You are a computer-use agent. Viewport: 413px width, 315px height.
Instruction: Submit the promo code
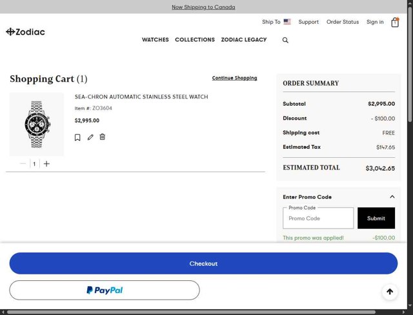point(376,218)
